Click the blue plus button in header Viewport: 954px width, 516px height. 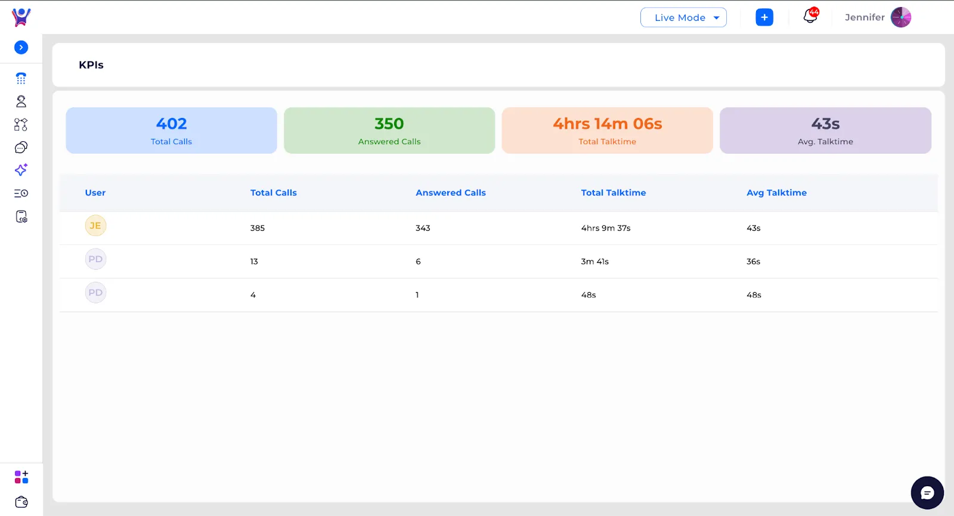click(x=764, y=17)
